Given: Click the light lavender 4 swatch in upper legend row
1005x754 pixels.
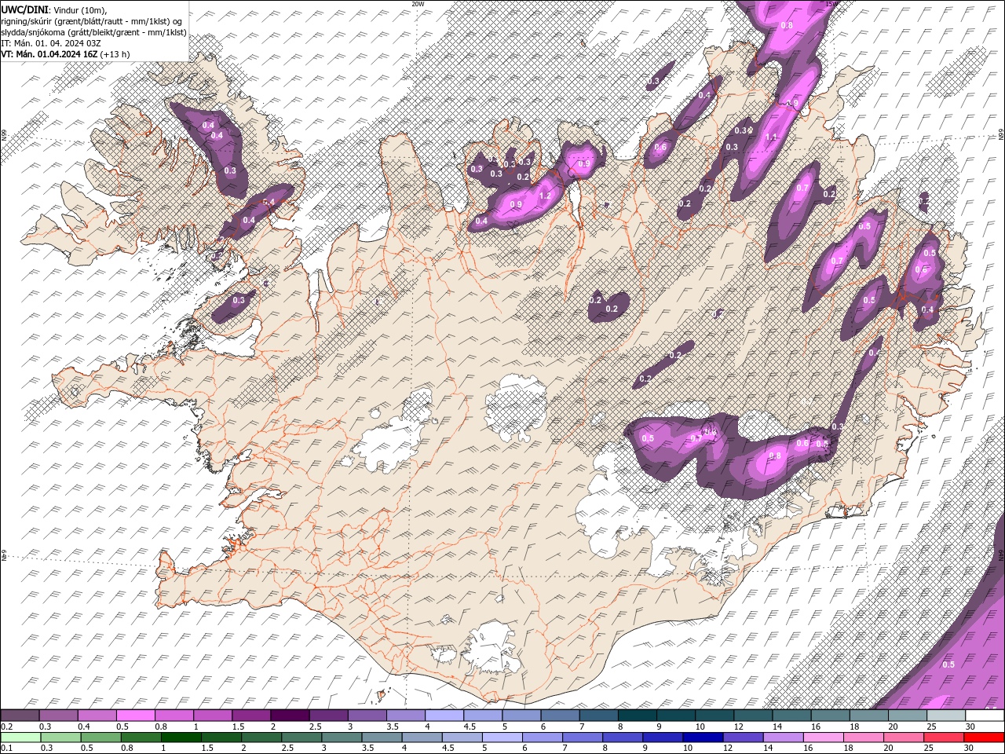Looking at the screenshot, I should (444, 716).
